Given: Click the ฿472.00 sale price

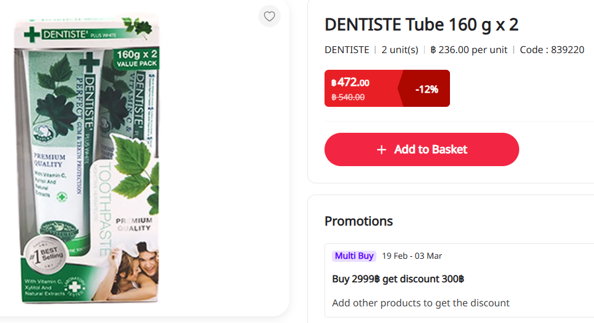Looking at the screenshot, I should point(350,82).
